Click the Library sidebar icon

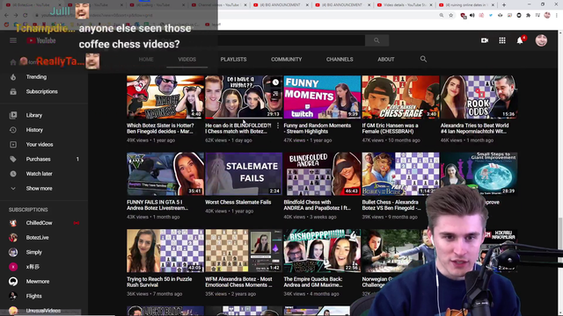(13, 115)
